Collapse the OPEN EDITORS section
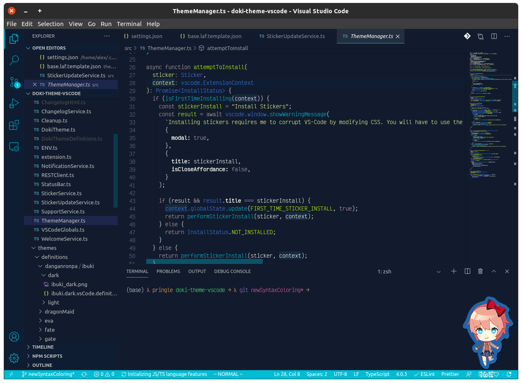The image size is (522, 383). 49,48
